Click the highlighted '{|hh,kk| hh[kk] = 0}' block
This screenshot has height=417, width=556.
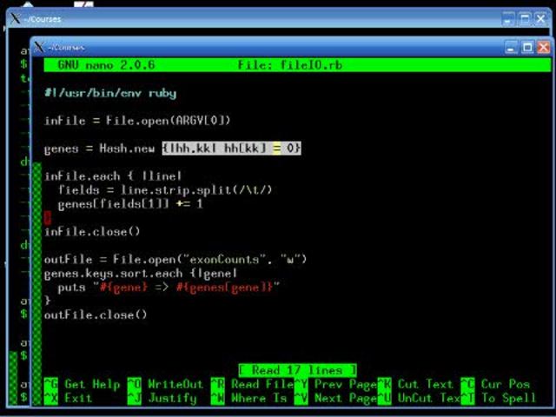(232, 148)
